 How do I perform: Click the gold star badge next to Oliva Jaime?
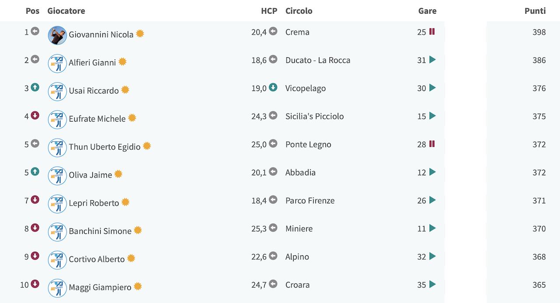[118, 174]
